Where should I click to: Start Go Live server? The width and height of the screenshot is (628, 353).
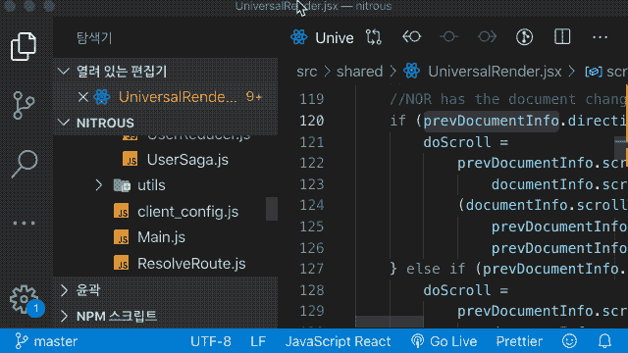[445, 341]
